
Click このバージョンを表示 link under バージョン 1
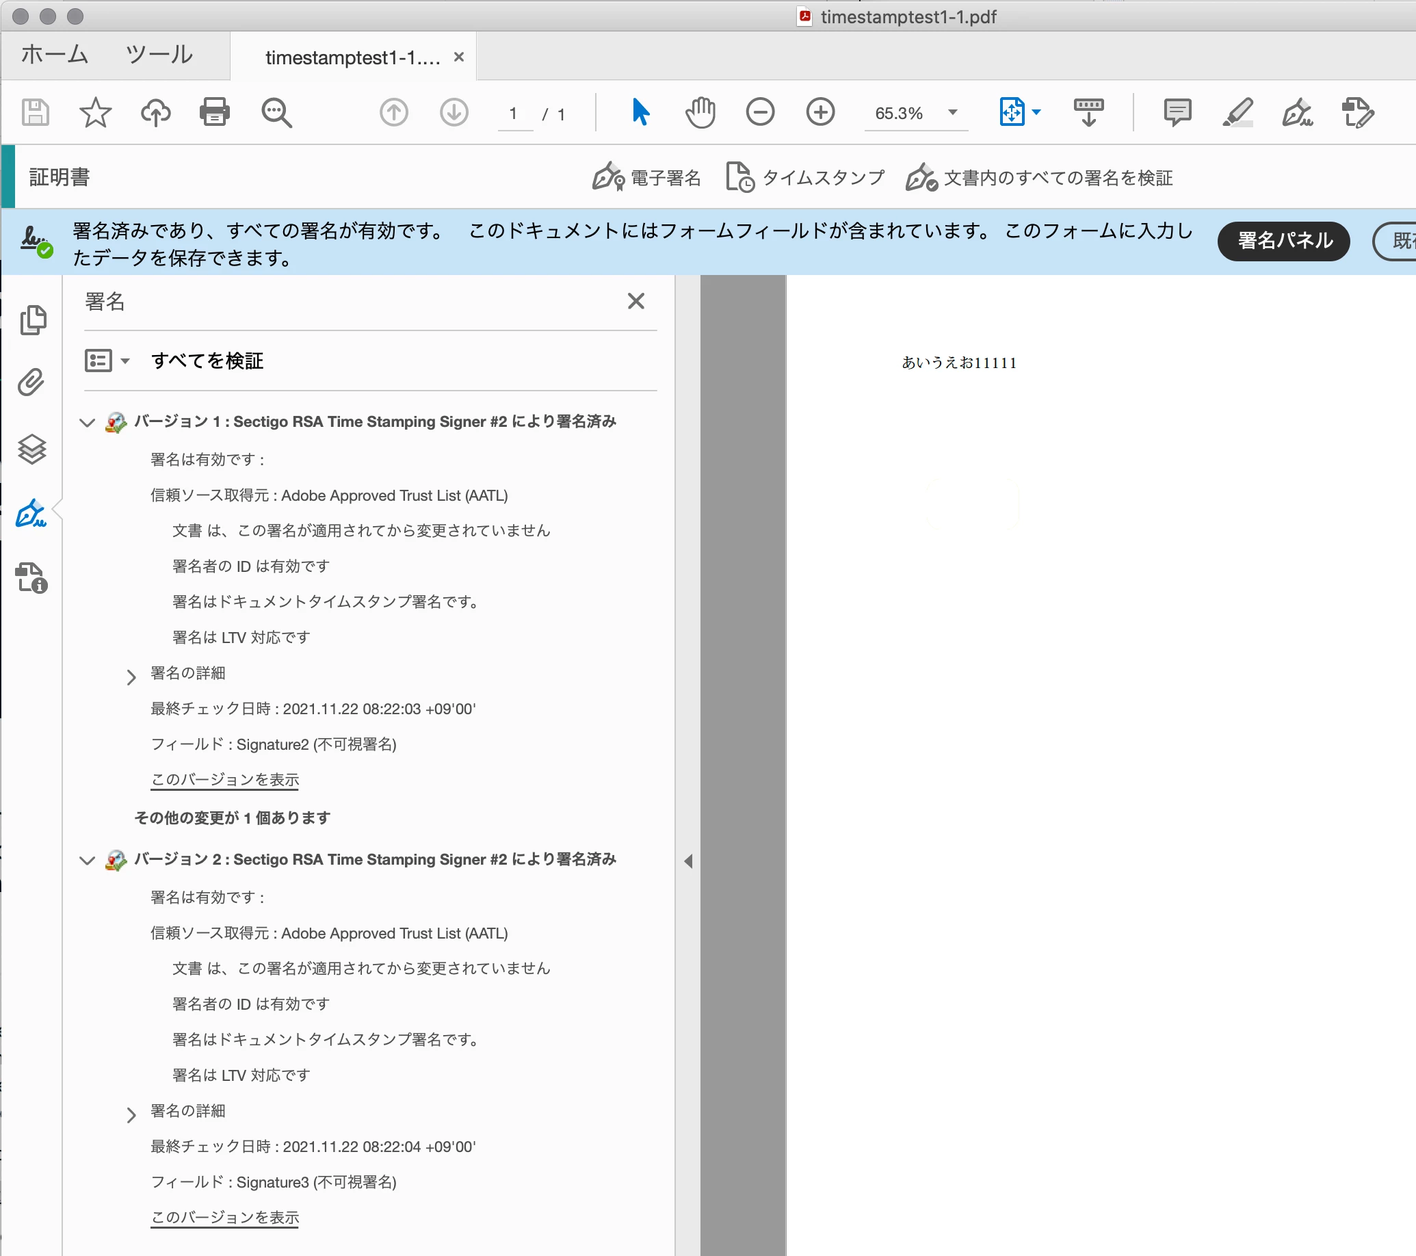(225, 779)
